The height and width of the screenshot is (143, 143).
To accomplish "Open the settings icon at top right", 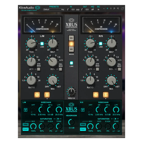I will [123, 9].
